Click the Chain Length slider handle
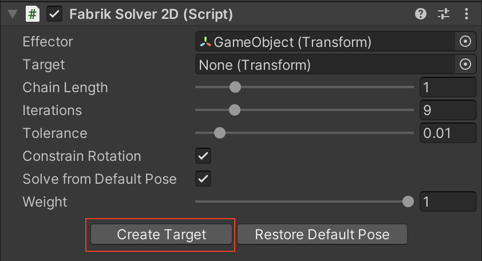Screen dimensions: 482x261 [x=235, y=87]
